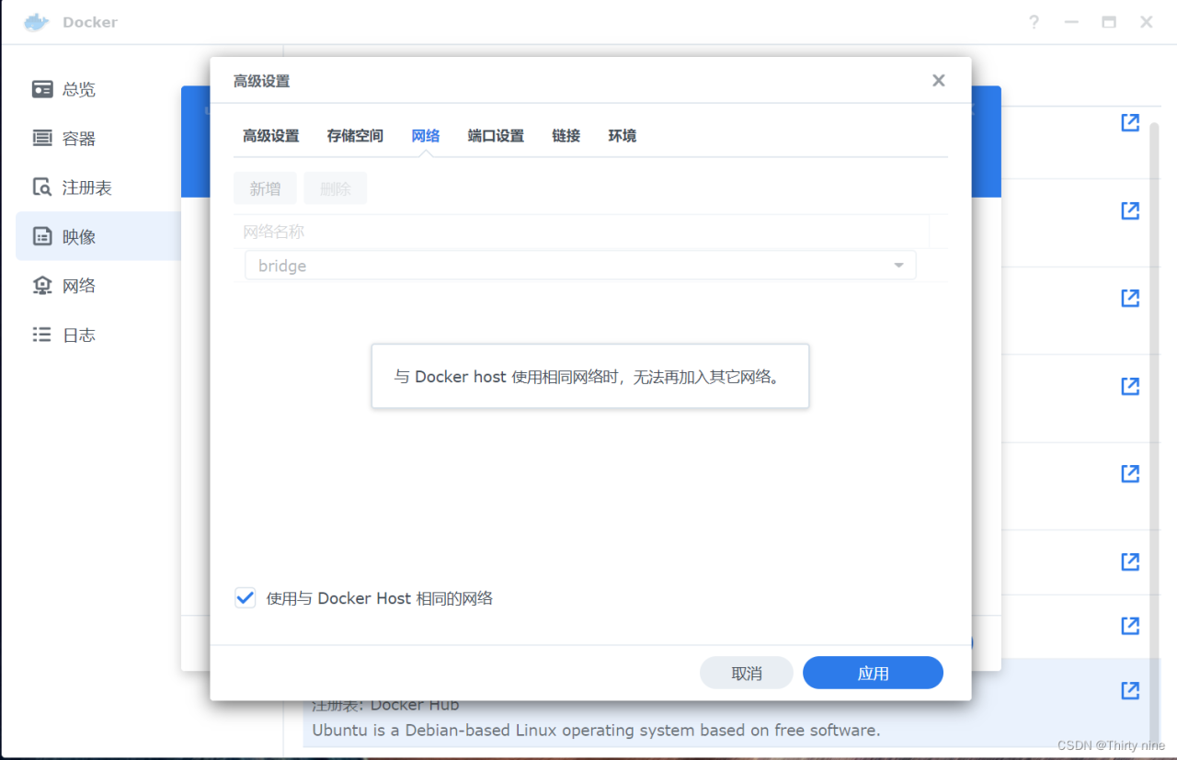
Task: Toggle the Docker Host network checkbox off
Action: (x=245, y=597)
